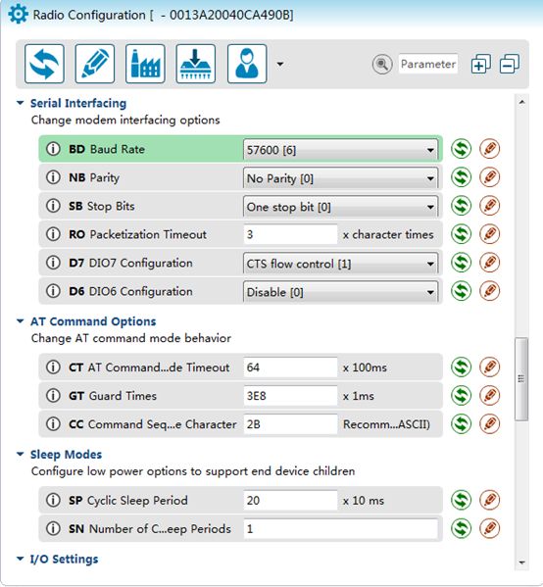Open the D6 DIO6 Configuration dropdown
543x587 pixels.
click(x=340, y=292)
